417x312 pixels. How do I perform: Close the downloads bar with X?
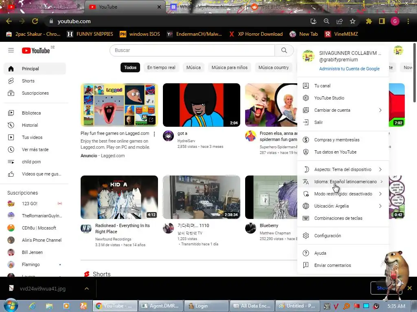pyautogui.click(x=410, y=288)
